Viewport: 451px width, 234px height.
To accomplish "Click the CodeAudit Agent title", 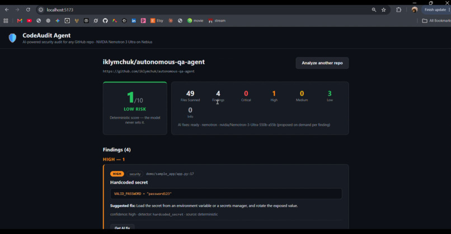I will coord(46,35).
